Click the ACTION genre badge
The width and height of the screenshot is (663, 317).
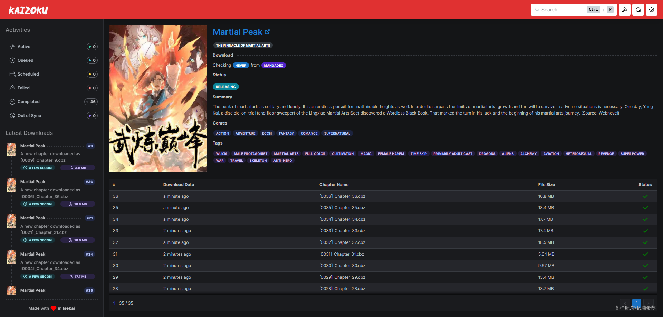[222, 133]
